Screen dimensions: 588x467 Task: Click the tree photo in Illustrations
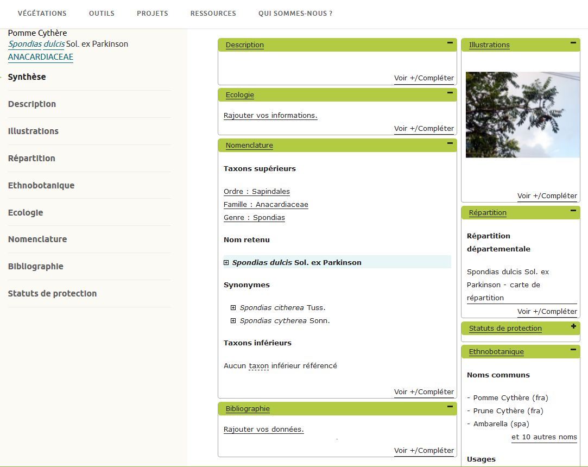tap(522, 114)
